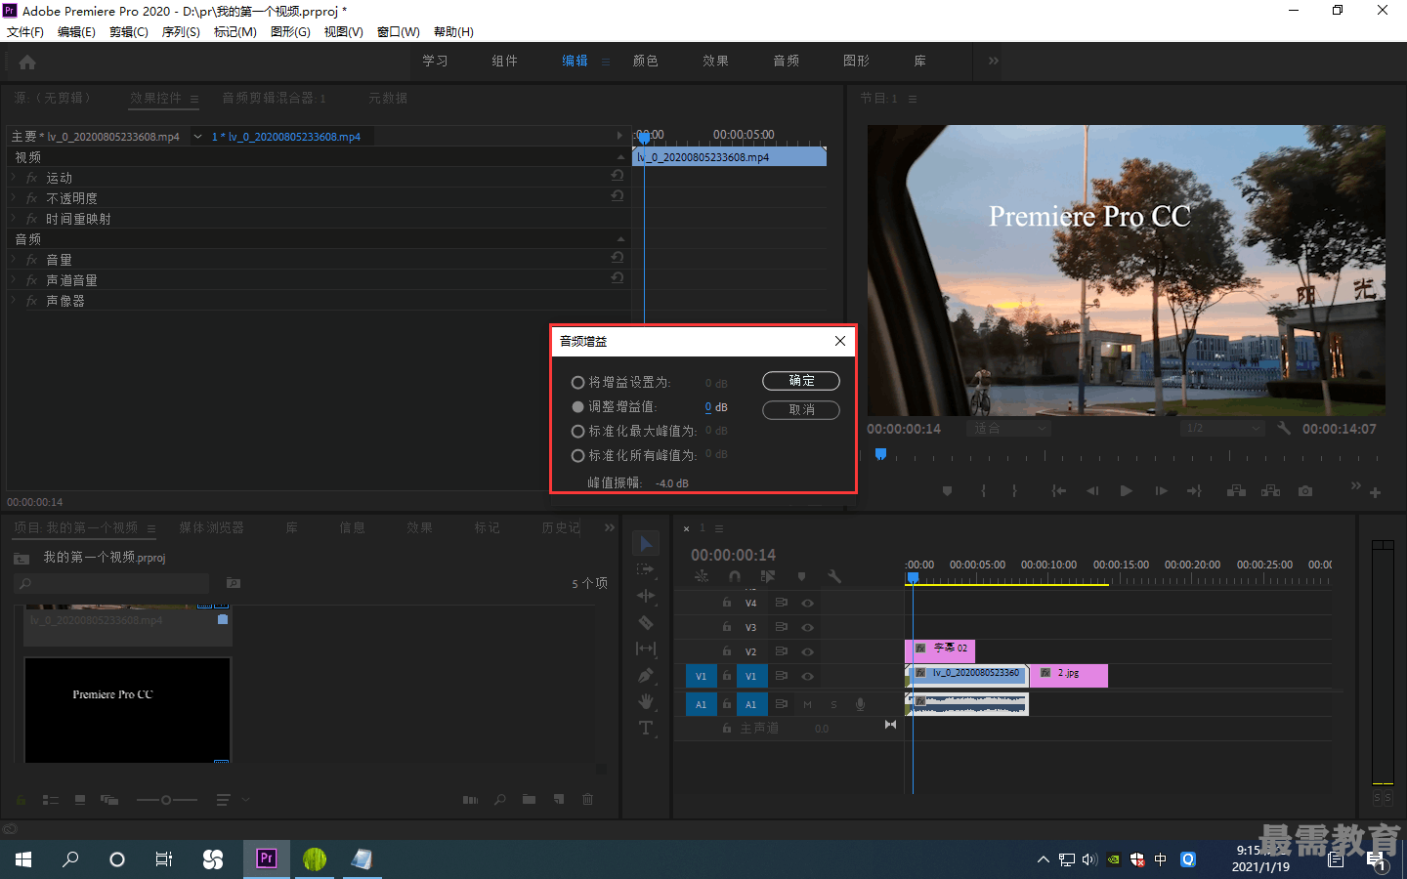This screenshot has width=1407, height=879.
Task: Toggle V1 track output eye
Action: (807, 676)
